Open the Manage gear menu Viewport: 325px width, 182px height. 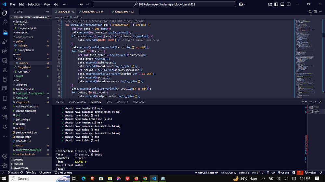coord(5,165)
